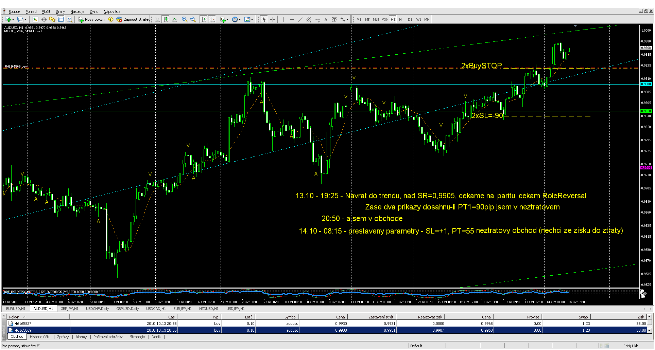
Task: Draw a vertical line with toolbar tool
Action: point(283,19)
